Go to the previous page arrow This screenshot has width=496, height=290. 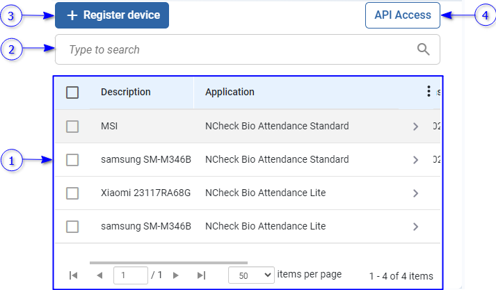coord(99,275)
